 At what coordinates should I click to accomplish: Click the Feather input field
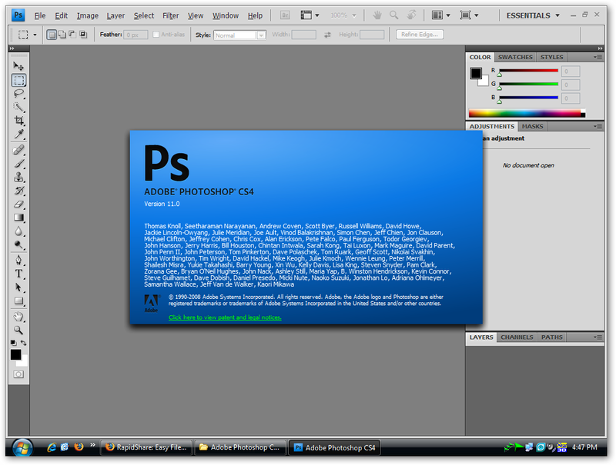(136, 35)
